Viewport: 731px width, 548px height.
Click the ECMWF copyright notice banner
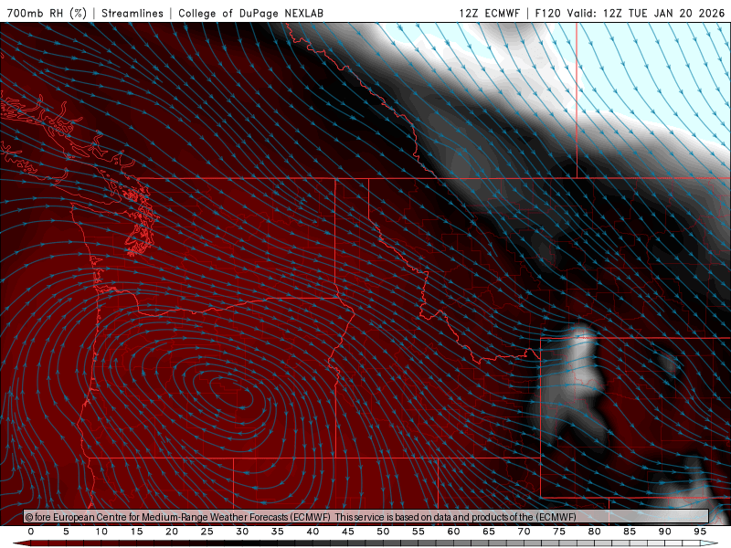pyautogui.click(x=366, y=517)
